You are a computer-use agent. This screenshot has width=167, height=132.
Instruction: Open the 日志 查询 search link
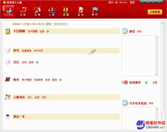click(x=31, y=62)
